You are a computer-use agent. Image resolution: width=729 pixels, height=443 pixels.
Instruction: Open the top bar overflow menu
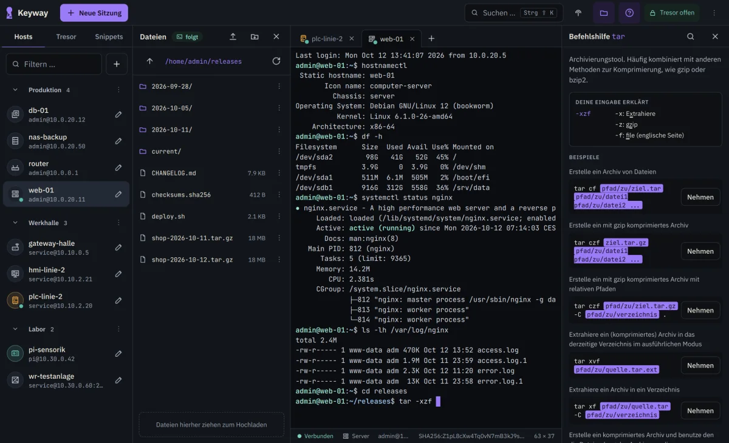(x=714, y=13)
